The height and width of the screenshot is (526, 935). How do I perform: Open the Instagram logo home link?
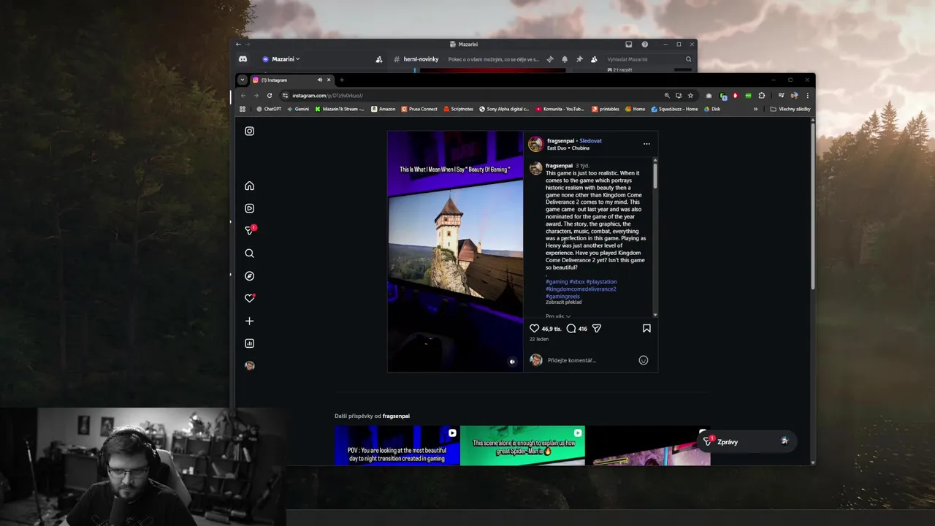tap(249, 131)
